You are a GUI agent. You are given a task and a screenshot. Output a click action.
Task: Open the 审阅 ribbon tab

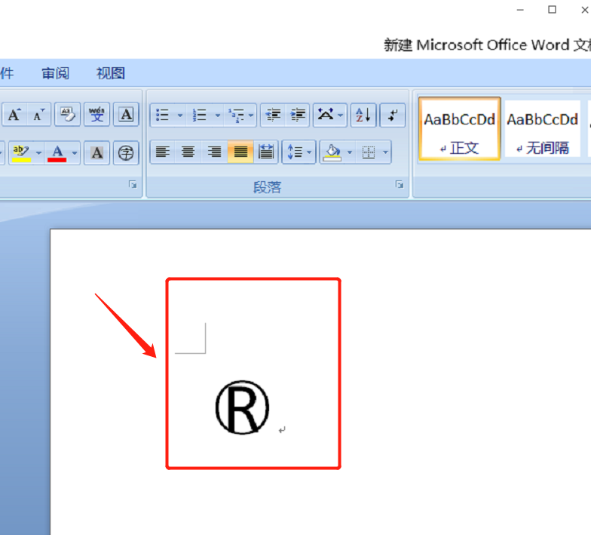[x=55, y=73]
